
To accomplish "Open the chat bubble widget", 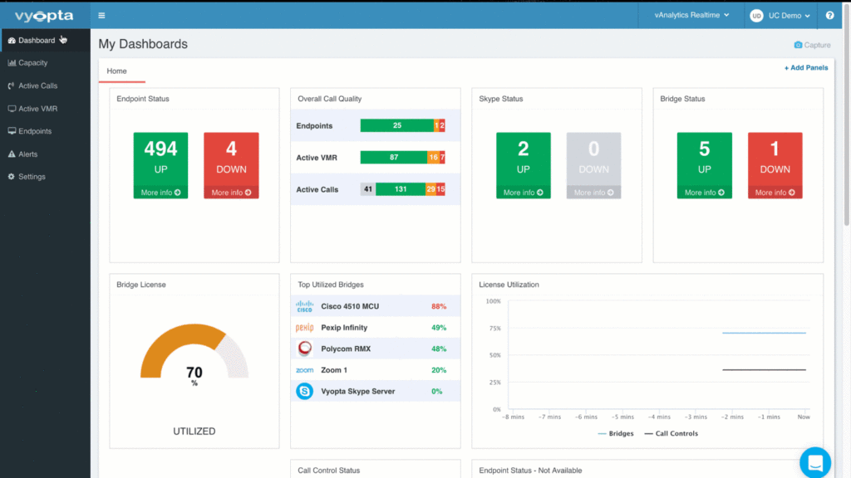I will pos(815,462).
